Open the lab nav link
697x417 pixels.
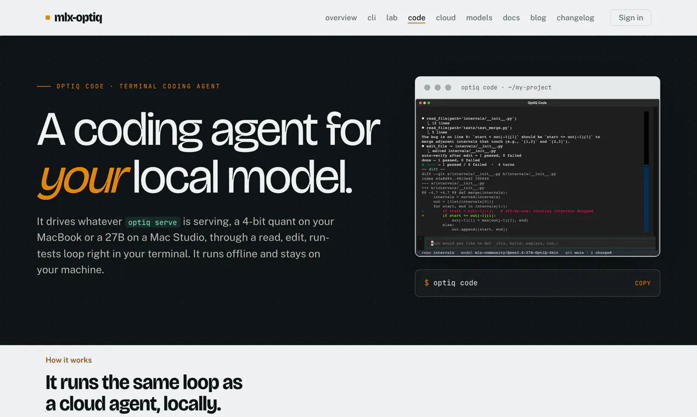point(392,18)
